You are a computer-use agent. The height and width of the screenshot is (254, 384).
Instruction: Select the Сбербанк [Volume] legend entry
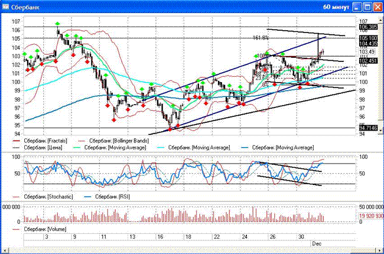(x=39, y=229)
